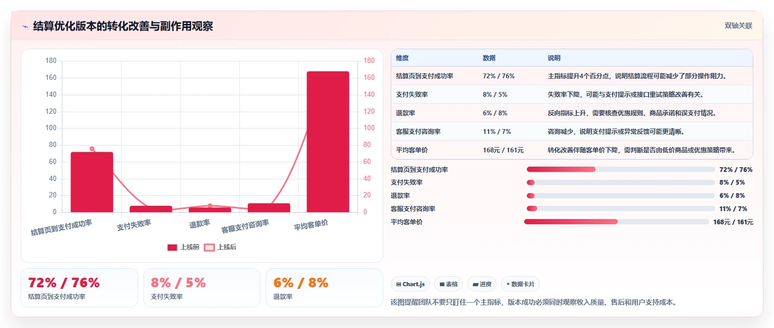This screenshot has height=328, width=774.
Task: Click the 11% / 7% value beside progress bar
Action: [x=733, y=209]
